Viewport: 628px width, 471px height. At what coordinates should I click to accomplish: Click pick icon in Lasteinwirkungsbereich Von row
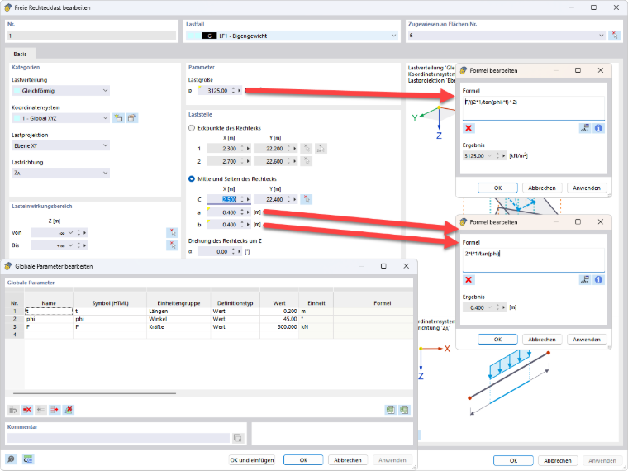click(x=172, y=233)
